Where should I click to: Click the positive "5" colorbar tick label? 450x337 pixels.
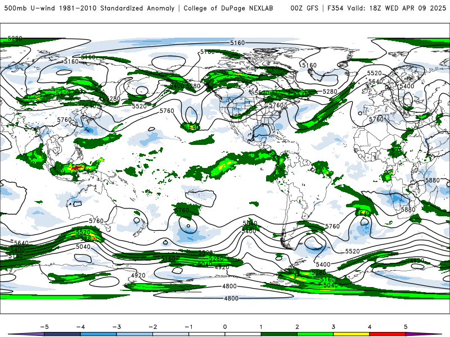406,327
